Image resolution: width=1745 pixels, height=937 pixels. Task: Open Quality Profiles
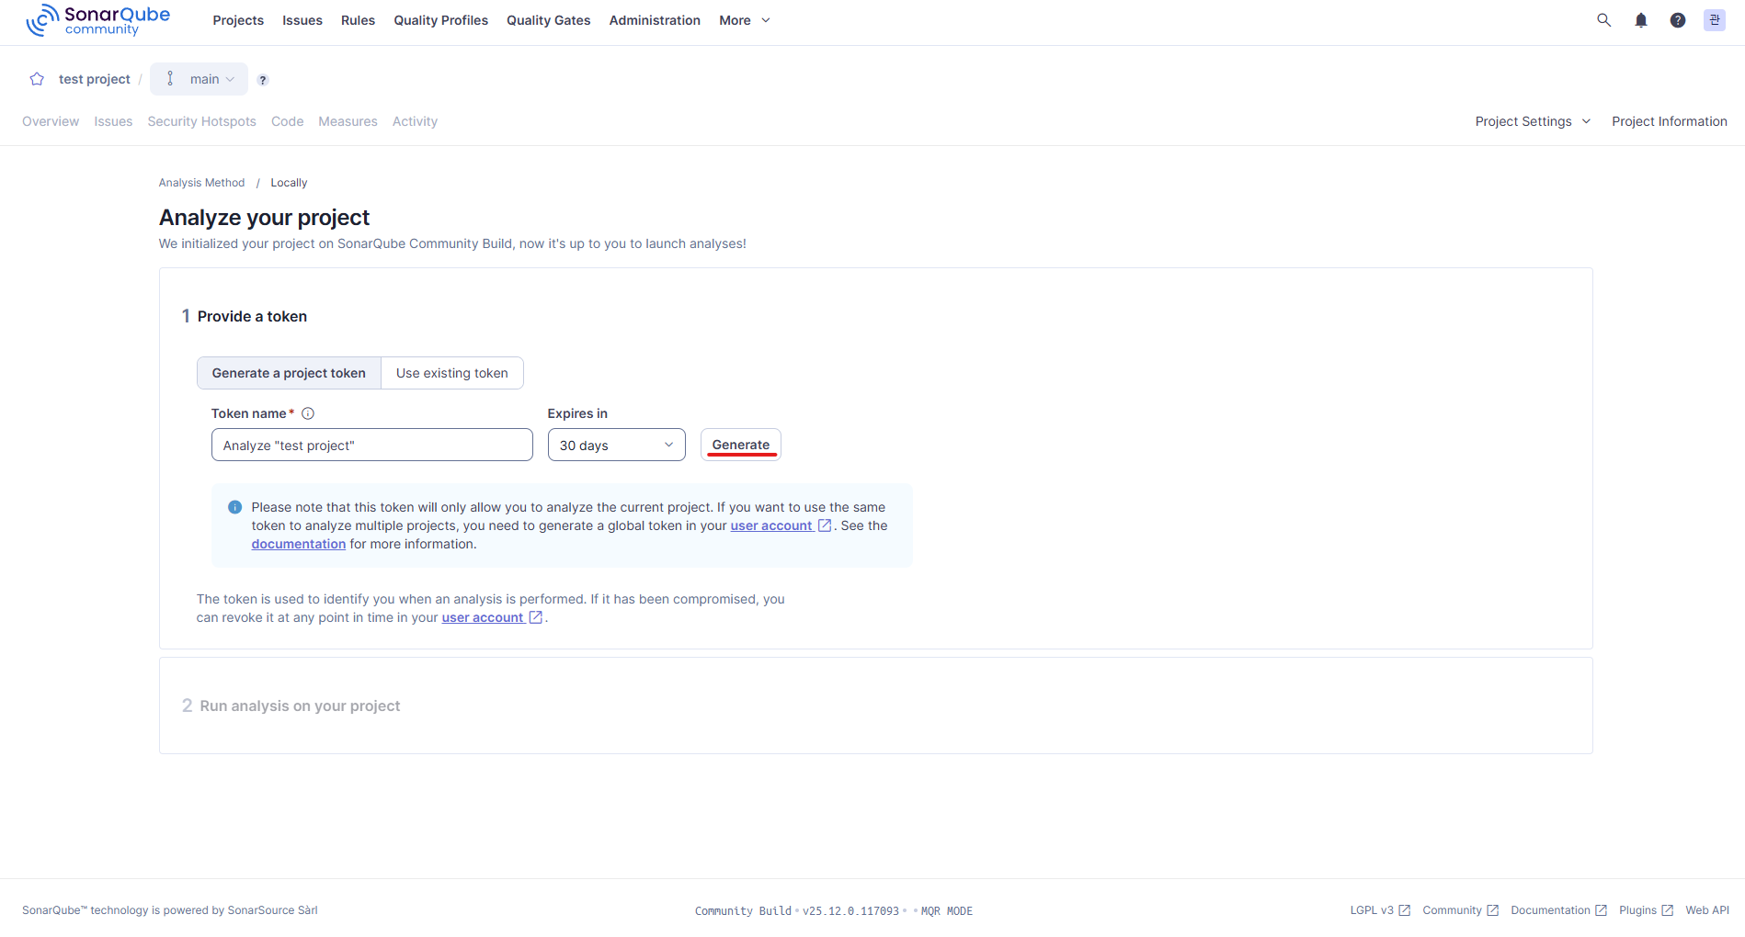pyautogui.click(x=441, y=20)
